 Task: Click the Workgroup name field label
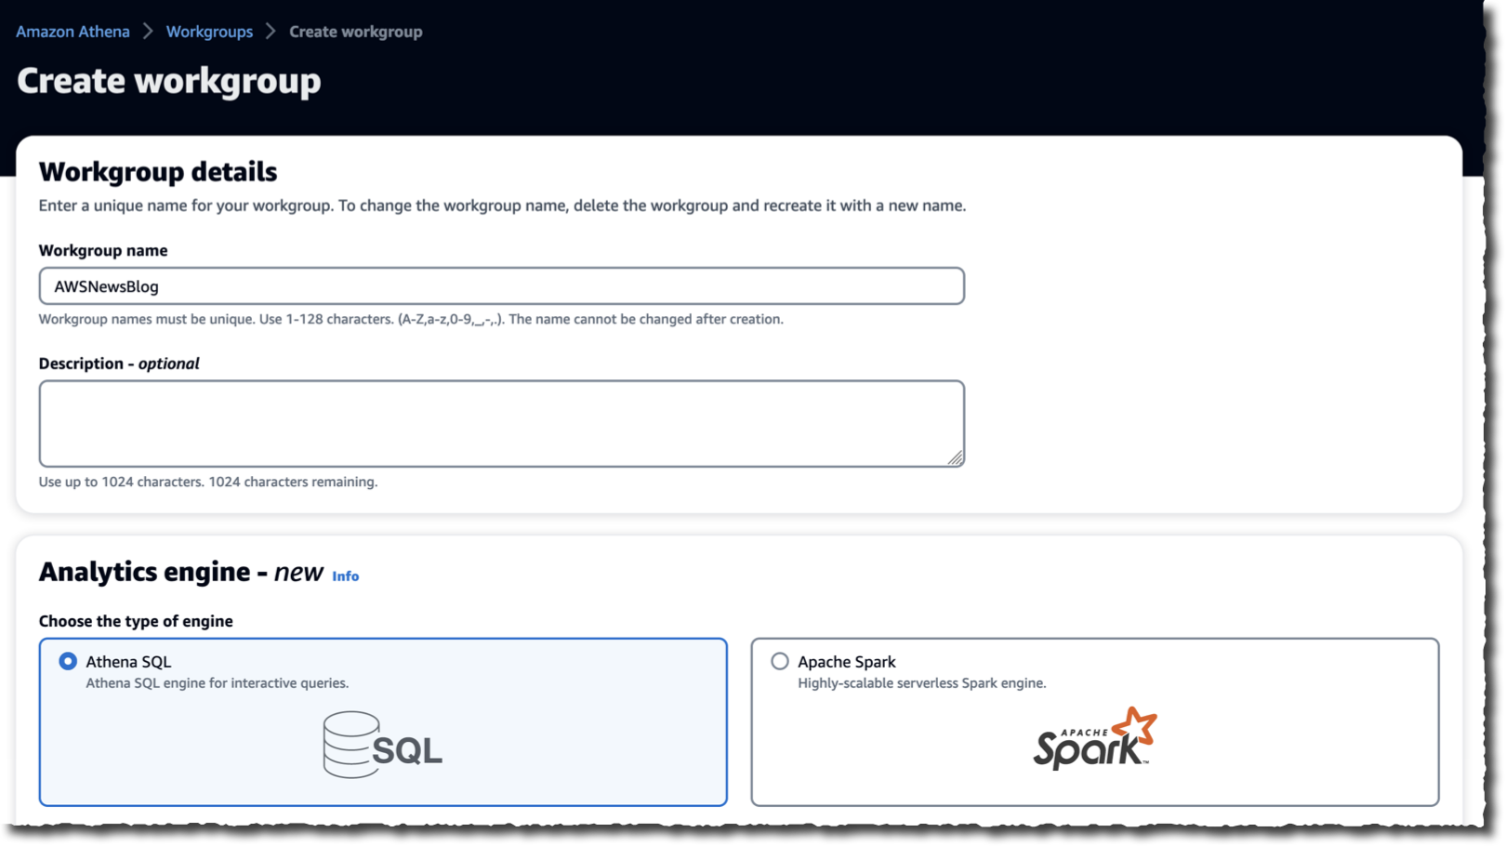click(103, 251)
